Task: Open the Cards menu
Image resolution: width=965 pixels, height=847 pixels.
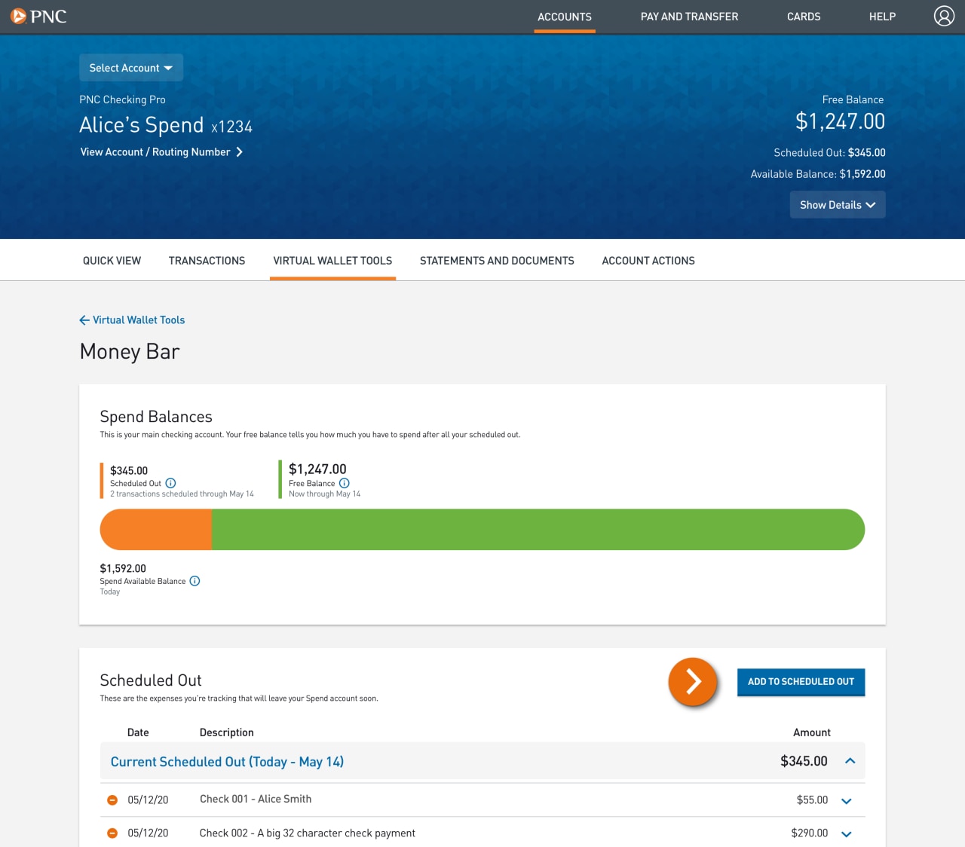Action: pyautogui.click(x=803, y=16)
